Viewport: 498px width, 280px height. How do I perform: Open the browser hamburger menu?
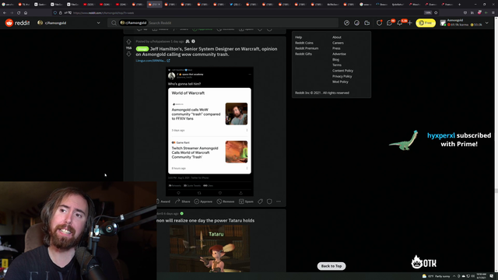(x=493, y=12)
